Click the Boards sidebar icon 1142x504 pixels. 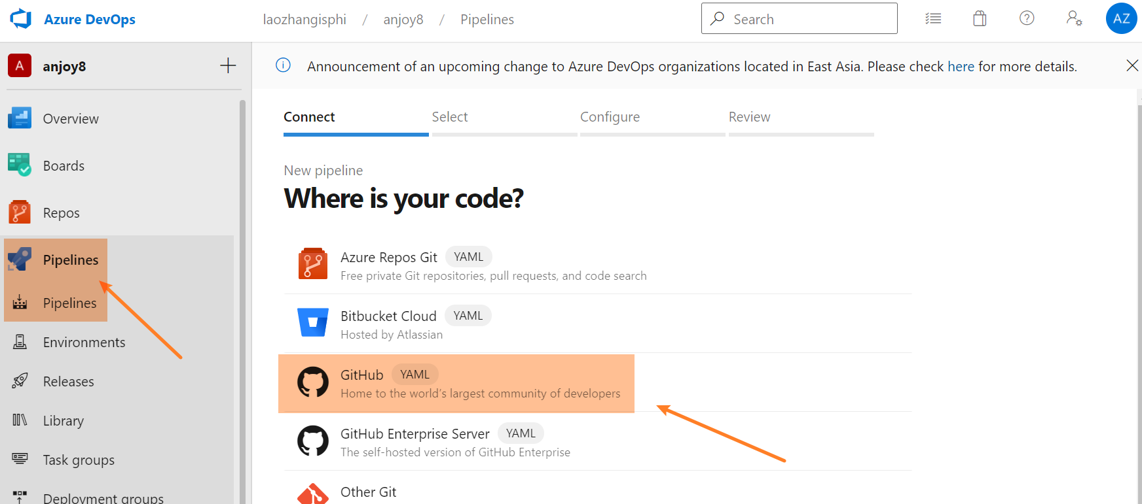coord(20,165)
